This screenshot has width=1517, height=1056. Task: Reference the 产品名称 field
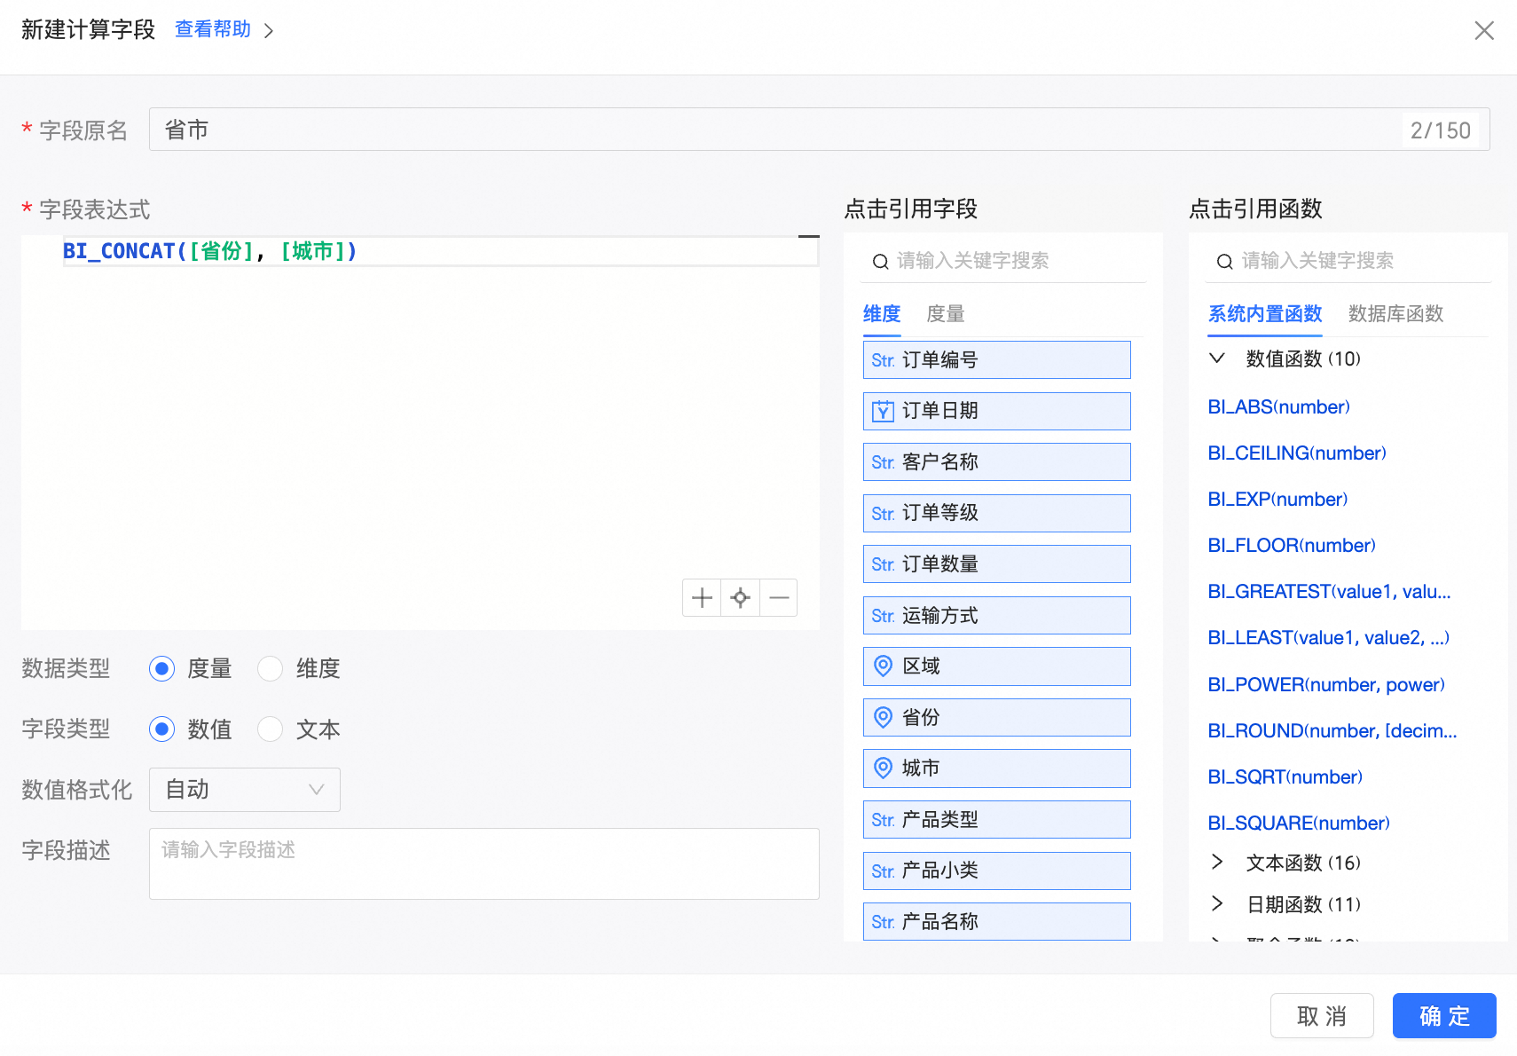coord(997,922)
